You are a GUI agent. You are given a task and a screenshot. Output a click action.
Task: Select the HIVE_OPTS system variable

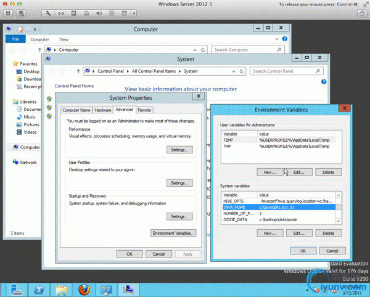279,201
